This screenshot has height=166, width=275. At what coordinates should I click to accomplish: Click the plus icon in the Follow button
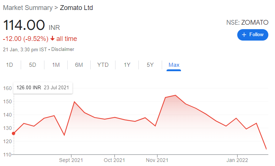[x=244, y=35]
